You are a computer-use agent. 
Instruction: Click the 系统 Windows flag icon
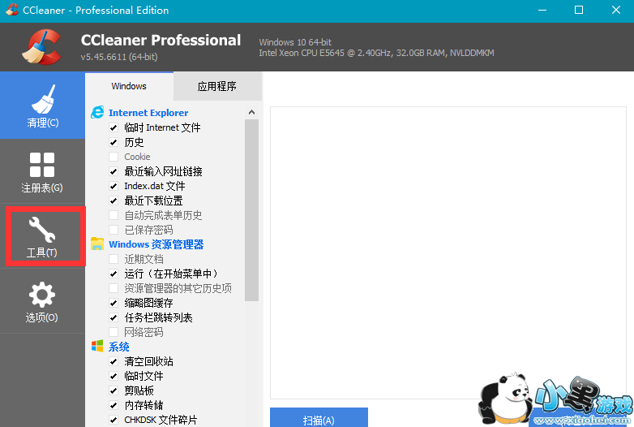[x=97, y=346]
